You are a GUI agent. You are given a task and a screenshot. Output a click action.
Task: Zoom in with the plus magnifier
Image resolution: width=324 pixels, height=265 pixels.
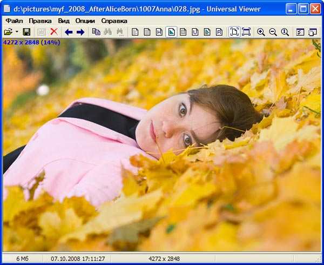(x=261, y=32)
